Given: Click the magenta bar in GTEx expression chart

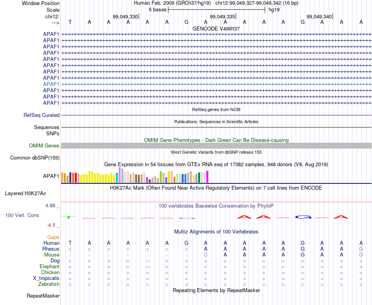Looking at the screenshot, I should [x=208, y=177].
